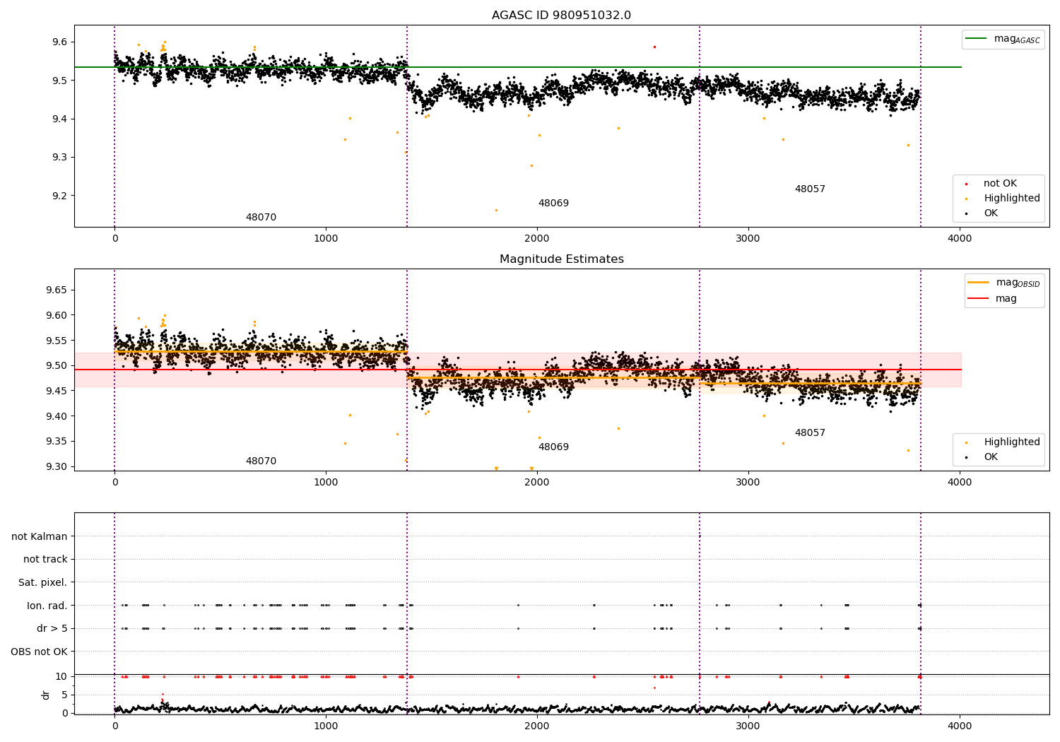Click the 9.6 y-tick of the top plot
Viewport: 1060px width, 742px height.
[x=60, y=42]
